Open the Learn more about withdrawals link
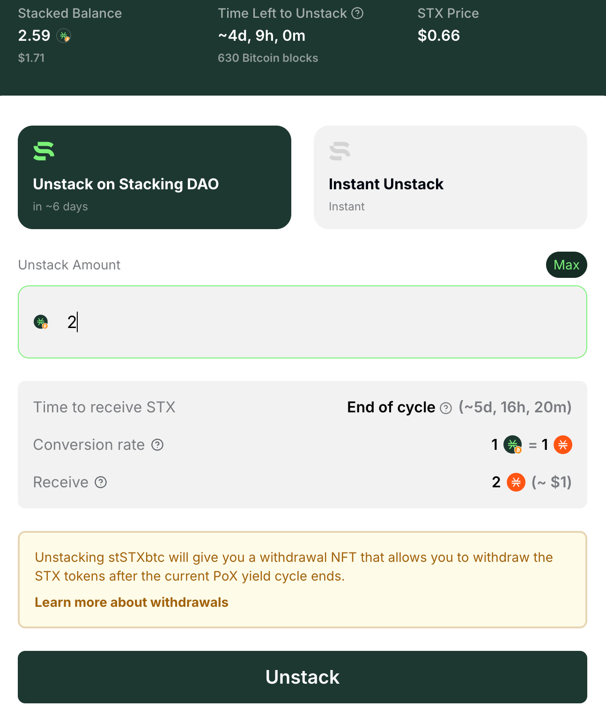Viewport: 606px width, 716px height. [x=132, y=602]
